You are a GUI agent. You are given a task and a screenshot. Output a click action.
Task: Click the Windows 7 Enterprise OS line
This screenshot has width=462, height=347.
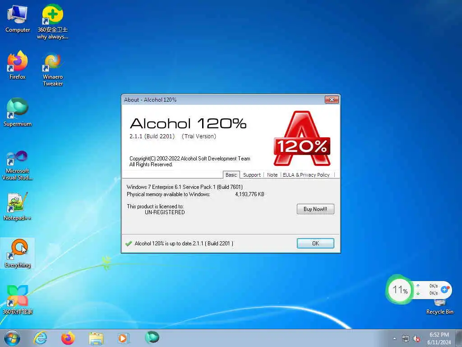[185, 187]
